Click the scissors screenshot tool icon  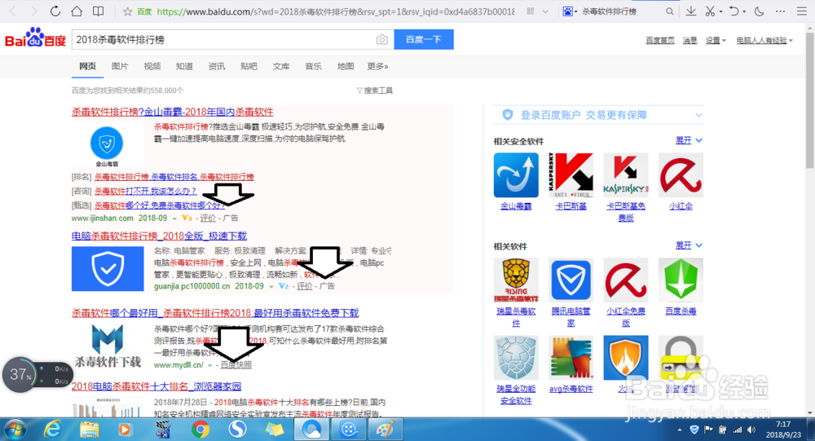[x=710, y=11]
